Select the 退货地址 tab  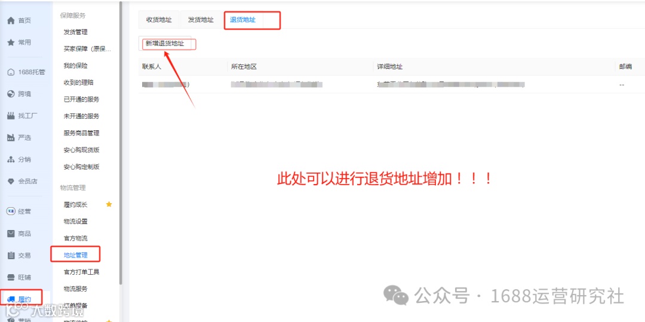click(x=242, y=20)
